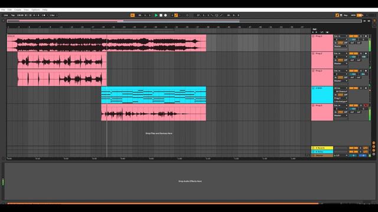Click the bar 17 marker in the ruler
This screenshot has width=378, height=212.
[93, 27]
